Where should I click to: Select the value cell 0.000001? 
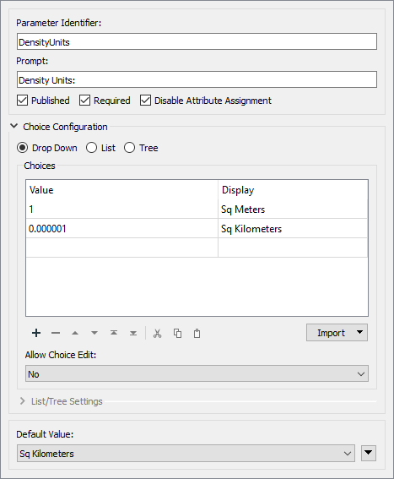click(x=121, y=228)
